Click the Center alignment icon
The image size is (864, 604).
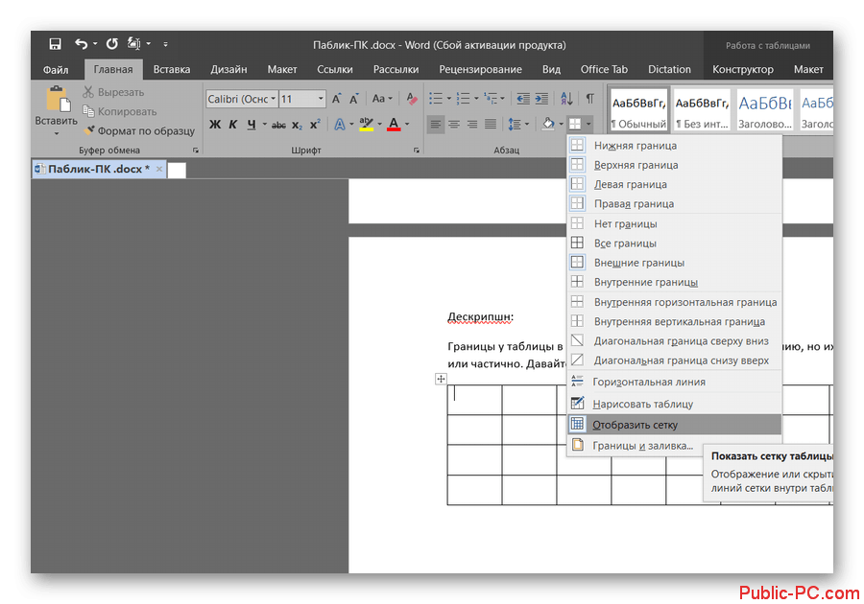454,124
